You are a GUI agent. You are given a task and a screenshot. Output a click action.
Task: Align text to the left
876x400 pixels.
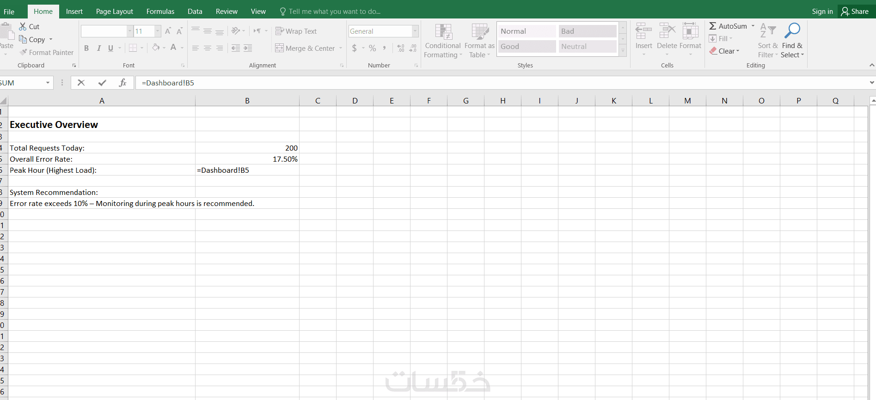(196, 48)
